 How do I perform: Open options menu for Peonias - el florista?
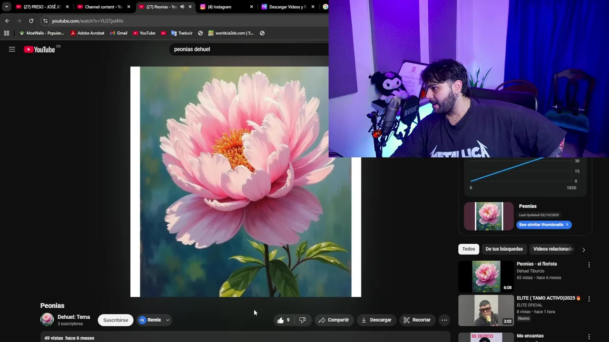(x=589, y=265)
